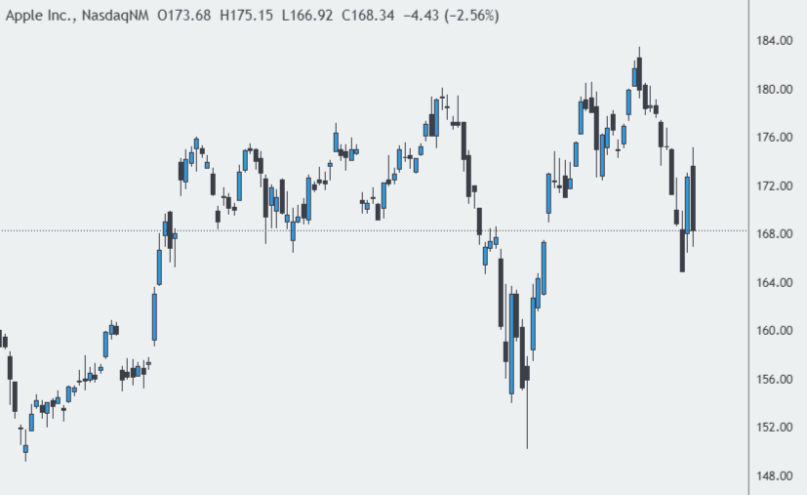The width and height of the screenshot is (807, 495).
Task: Click the 176.00 price axis label
Action: tap(774, 137)
